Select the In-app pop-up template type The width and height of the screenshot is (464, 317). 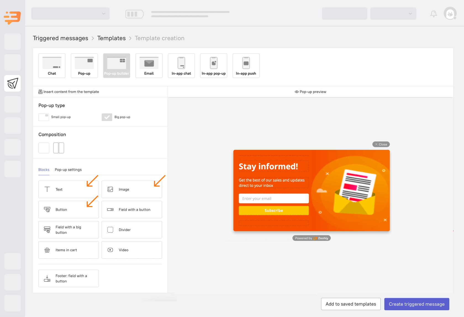pyautogui.click(x=213, y=65)
